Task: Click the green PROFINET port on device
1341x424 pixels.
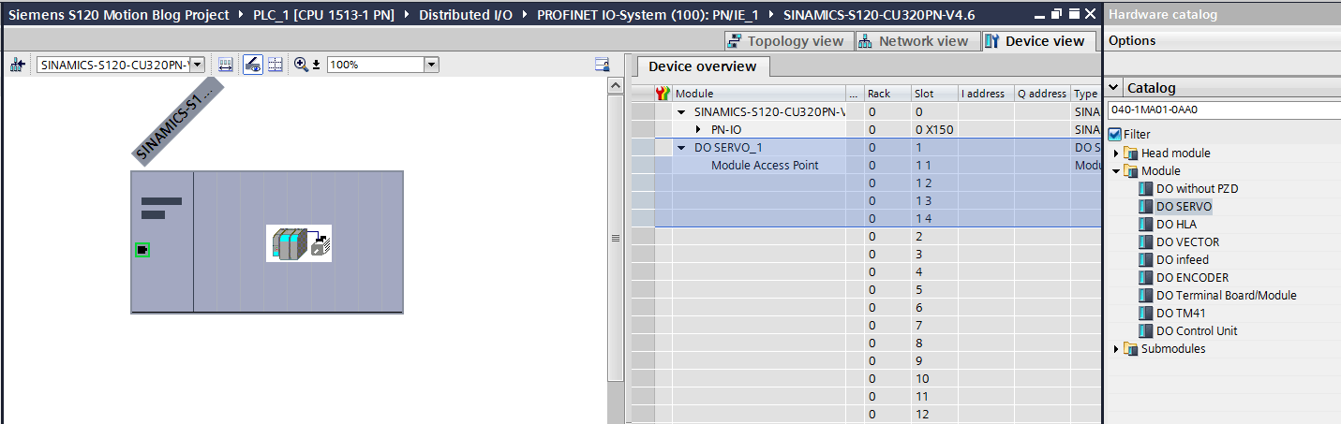Action: click(142, 250)
